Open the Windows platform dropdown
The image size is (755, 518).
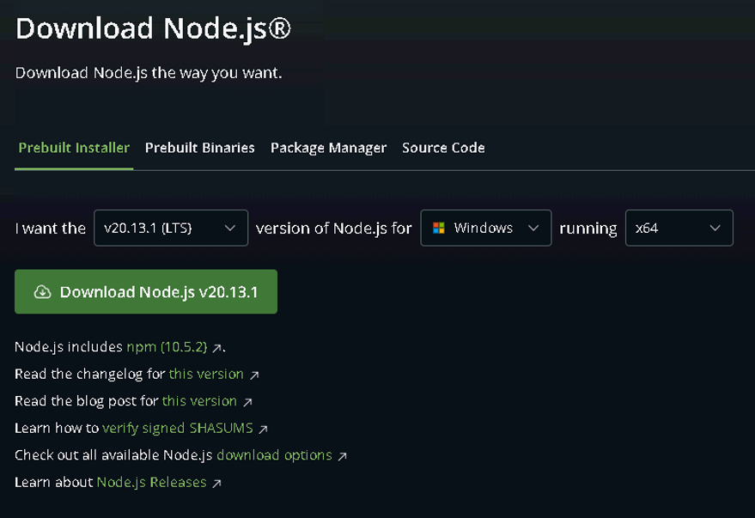[486, 228]
